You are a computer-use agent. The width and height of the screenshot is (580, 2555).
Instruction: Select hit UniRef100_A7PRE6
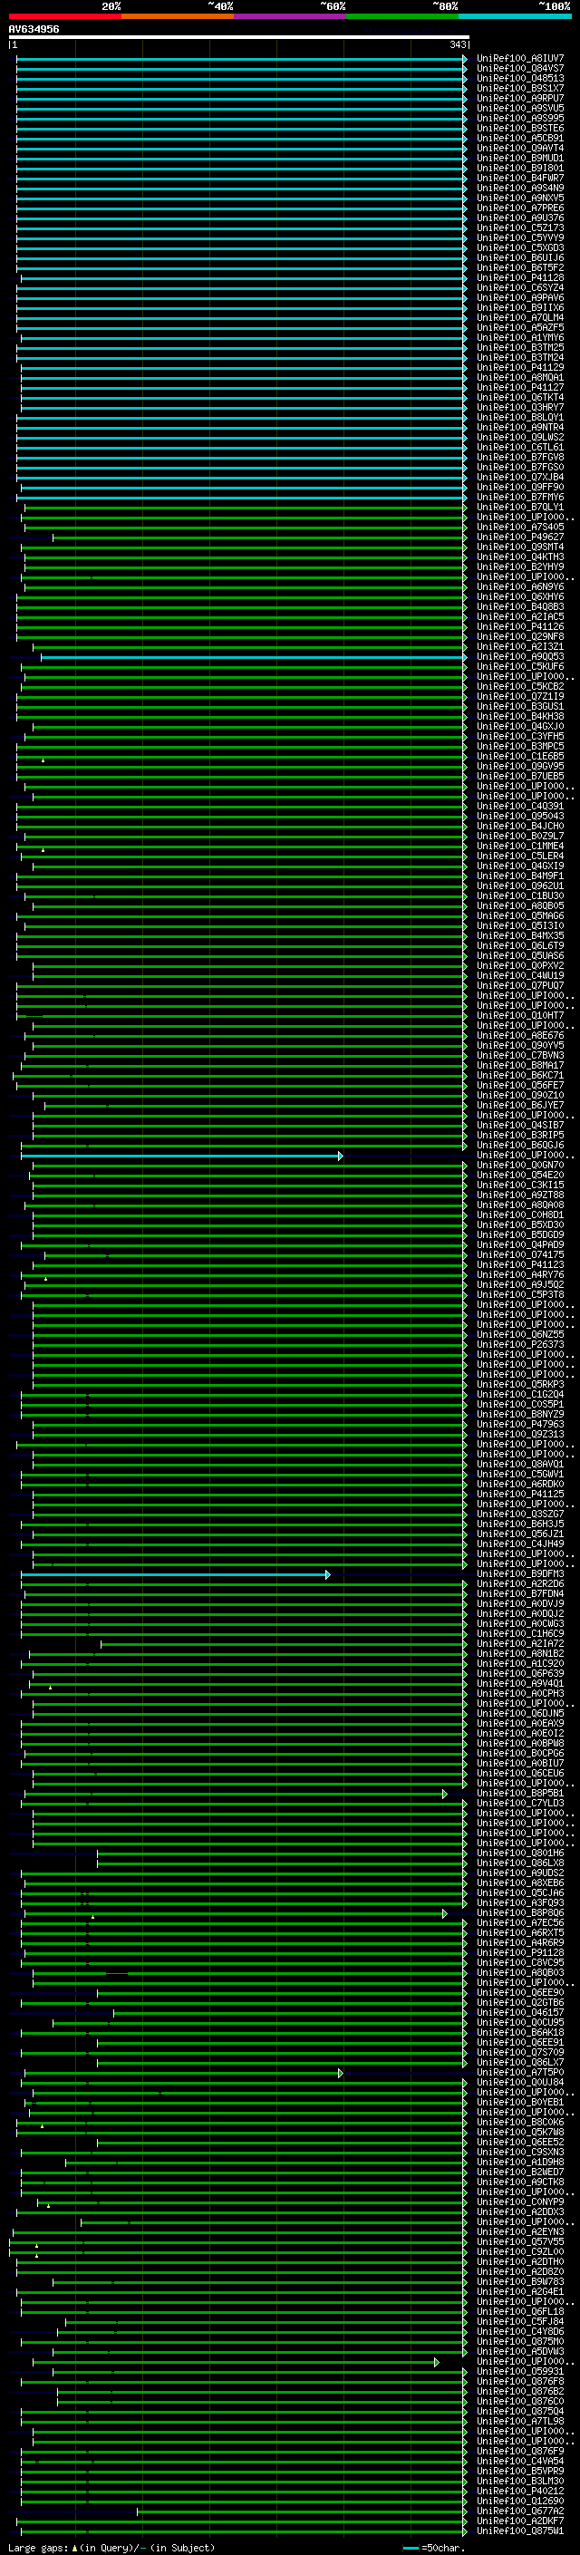coord(520,208)
